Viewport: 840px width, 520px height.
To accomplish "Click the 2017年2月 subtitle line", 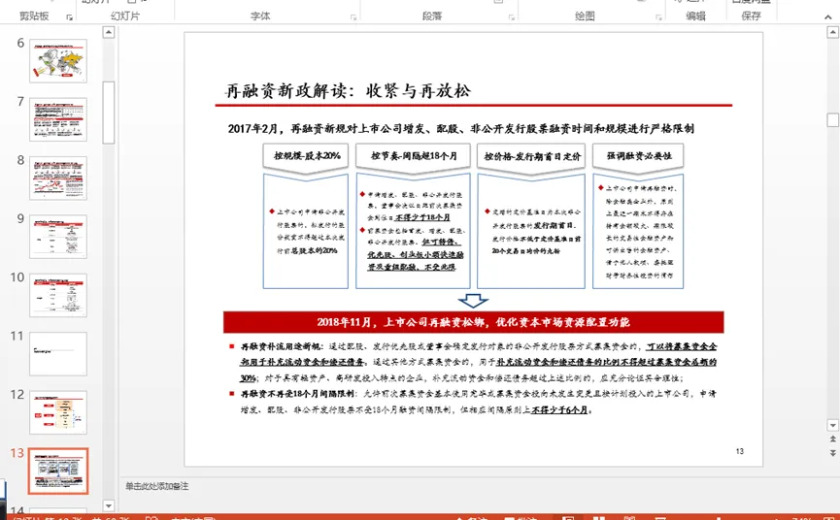I will point(460,128).
